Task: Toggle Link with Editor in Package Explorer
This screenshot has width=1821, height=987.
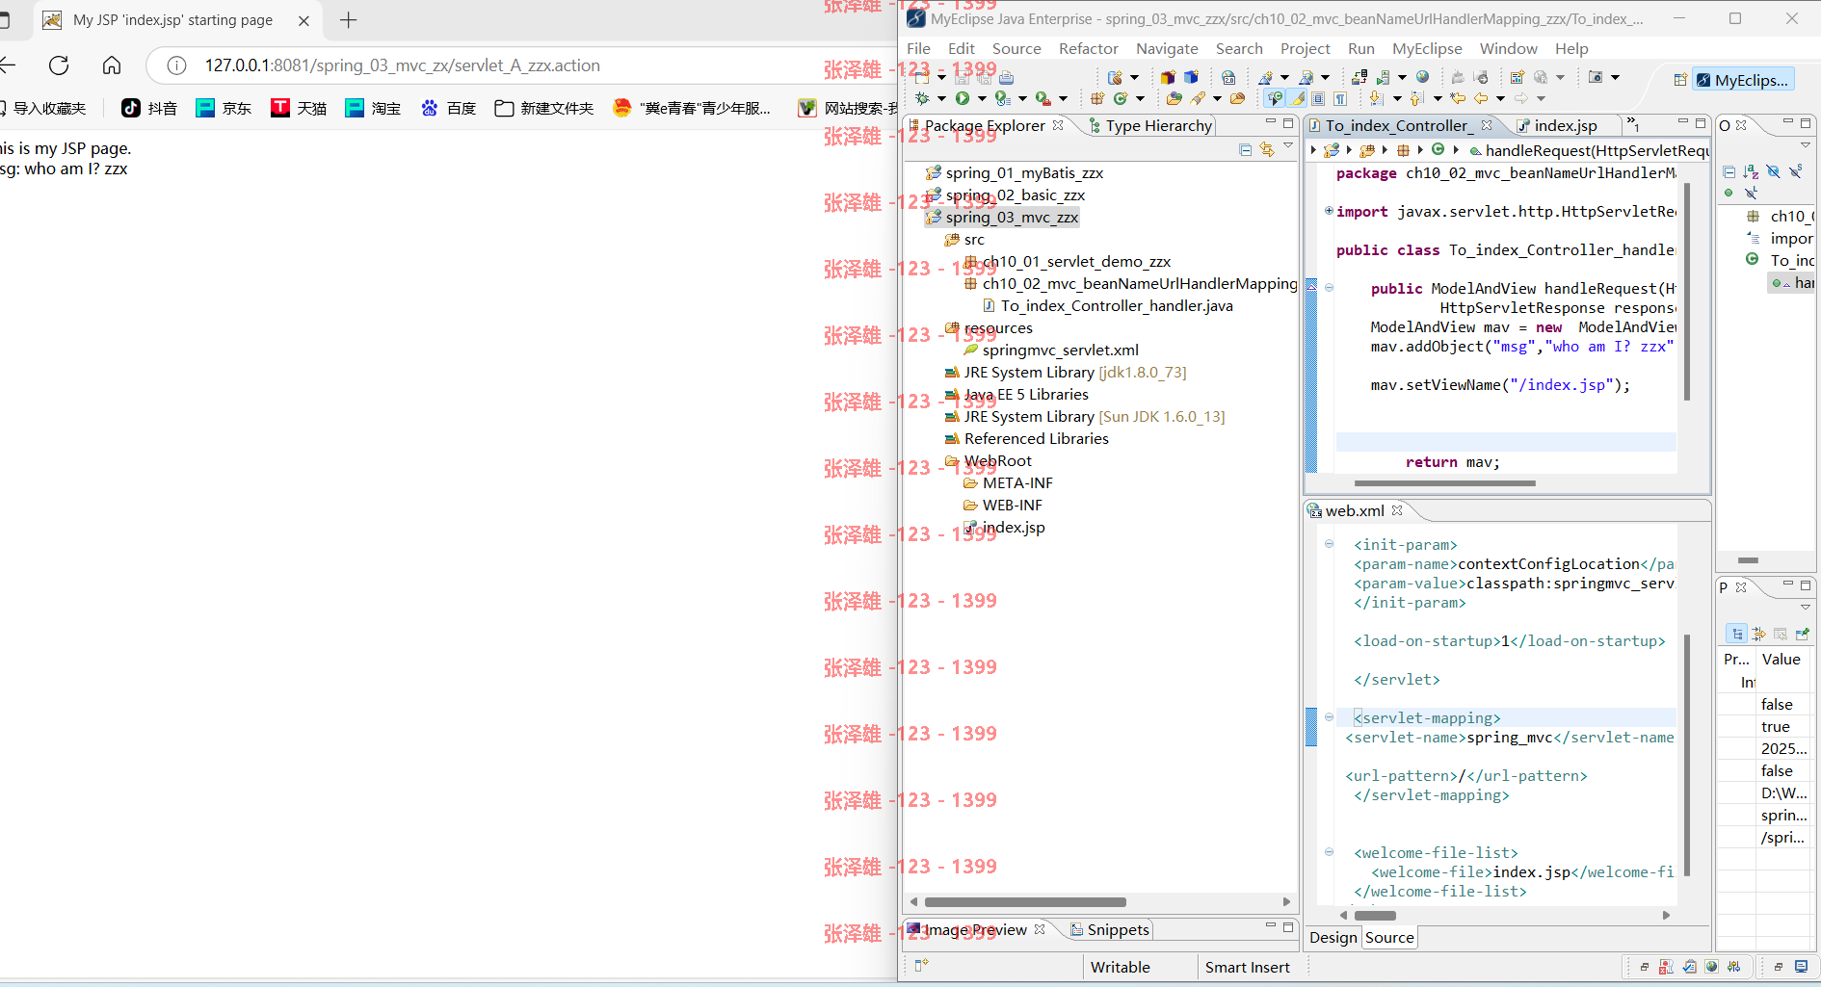Action: 1267,149
